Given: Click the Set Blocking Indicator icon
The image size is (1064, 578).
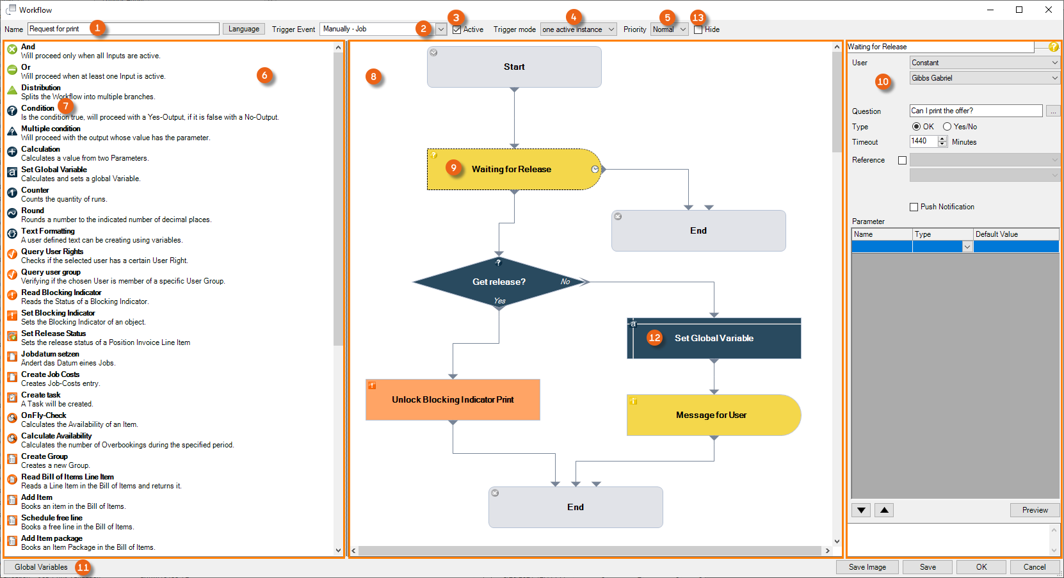Looking at the screenshot, I should coord(12,316).
